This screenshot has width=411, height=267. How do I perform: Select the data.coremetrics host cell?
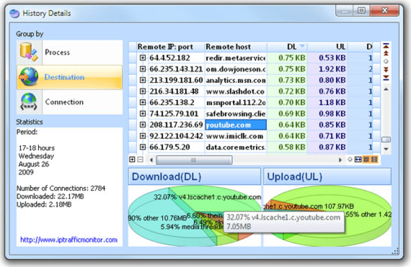pos(236,147)
